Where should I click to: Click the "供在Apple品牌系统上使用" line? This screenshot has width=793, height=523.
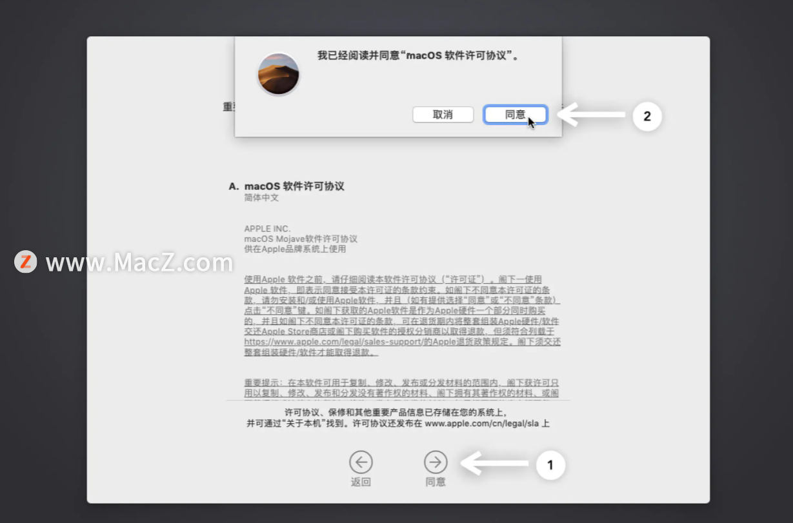point(295,249)
